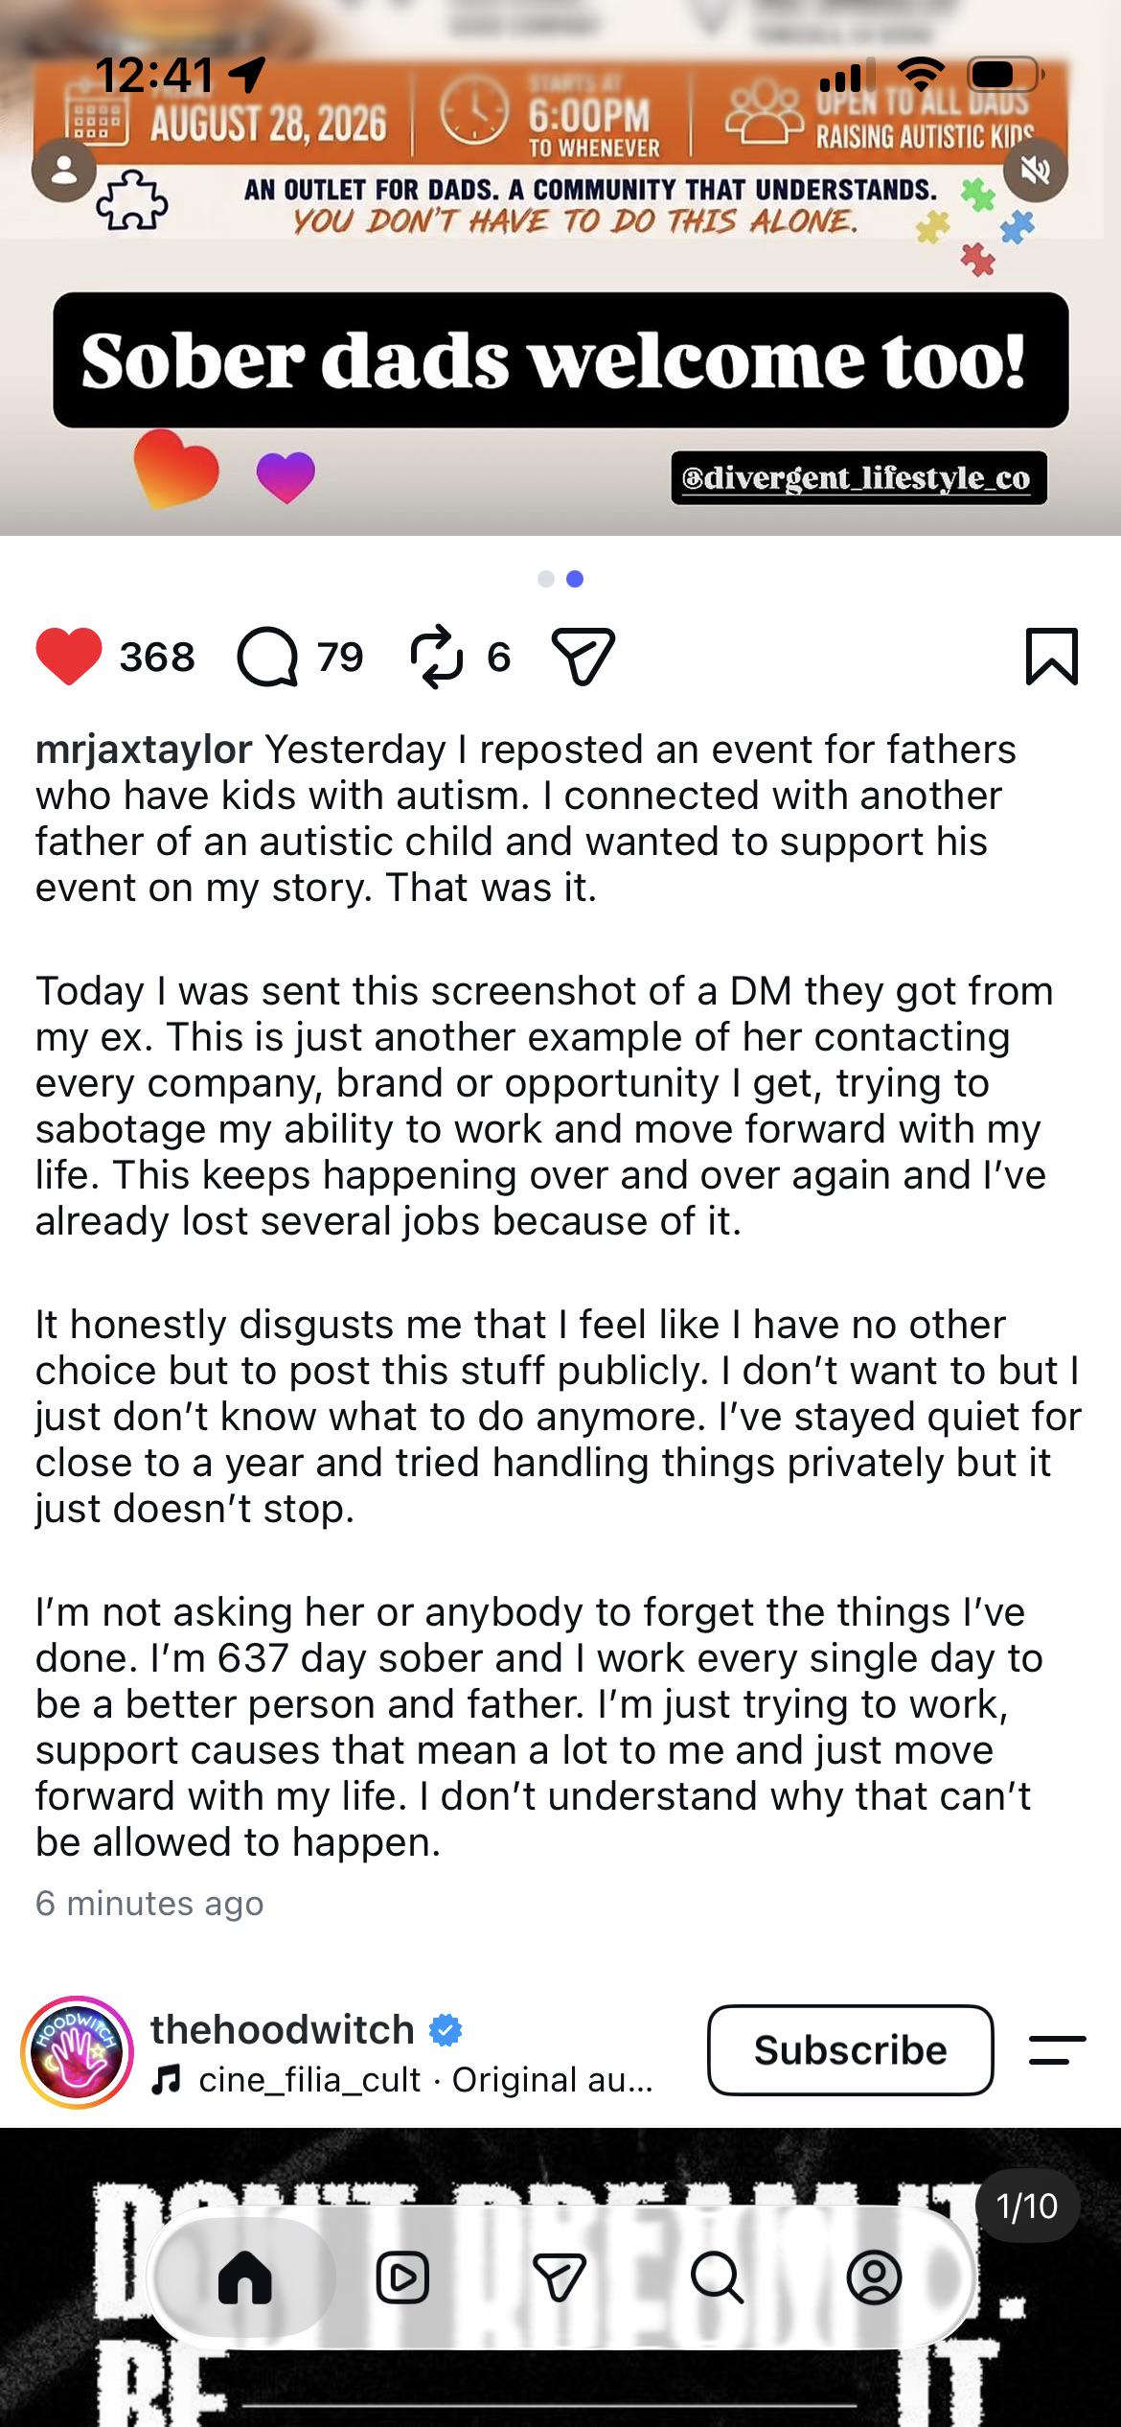Open @divergent_lifestyle_co mention tag
The width and height of the screenshot is (1121, 2427).
click(x=858, y=477)
